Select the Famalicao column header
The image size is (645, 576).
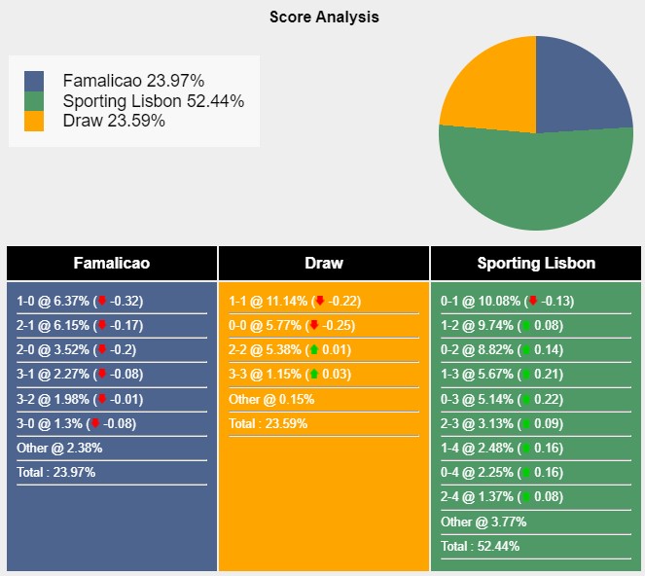tap(112, 264)
